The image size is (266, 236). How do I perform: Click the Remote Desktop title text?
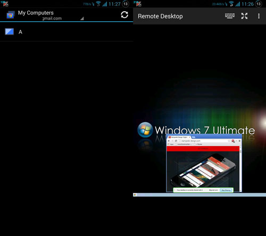(160, 16)
